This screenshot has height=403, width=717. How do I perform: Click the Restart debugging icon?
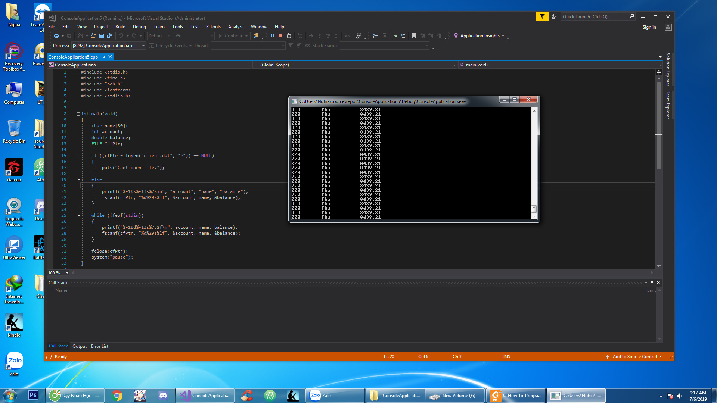[289, 36]
